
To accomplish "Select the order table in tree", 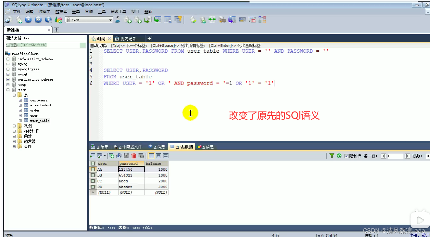I will (x=35, y=111).
